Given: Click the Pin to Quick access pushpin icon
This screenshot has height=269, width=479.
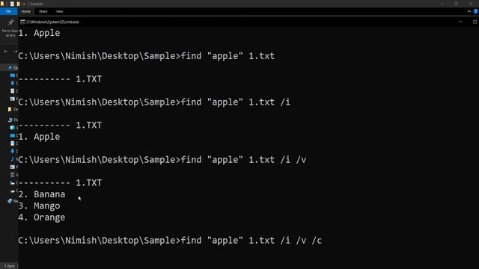Looking at the screenshot, I should (x=10, y=22).
